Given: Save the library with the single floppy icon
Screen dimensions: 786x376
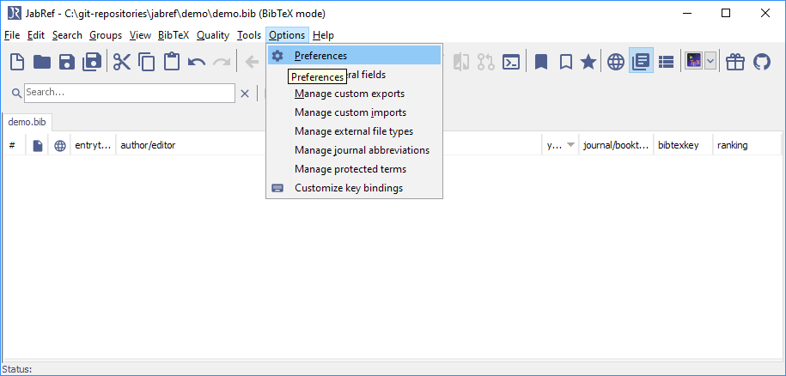Looking at the screenshot, I should click(x=67, y=62).
